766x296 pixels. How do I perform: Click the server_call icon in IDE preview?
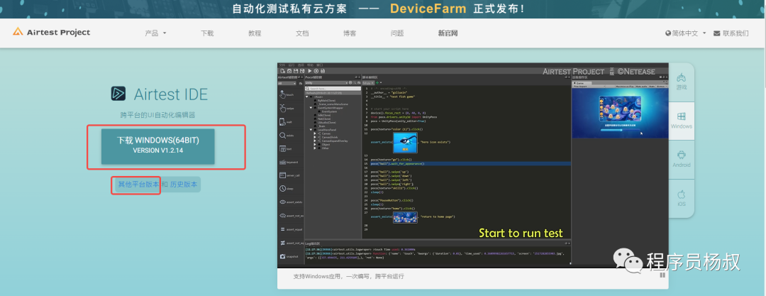point(282,175)
